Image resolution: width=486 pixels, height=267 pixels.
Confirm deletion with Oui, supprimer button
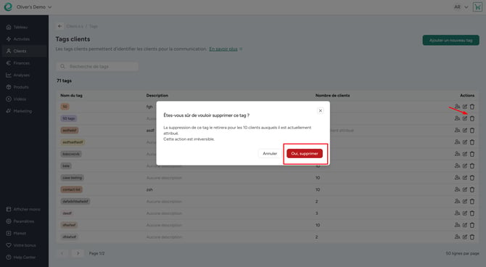[x=305, y=154]
